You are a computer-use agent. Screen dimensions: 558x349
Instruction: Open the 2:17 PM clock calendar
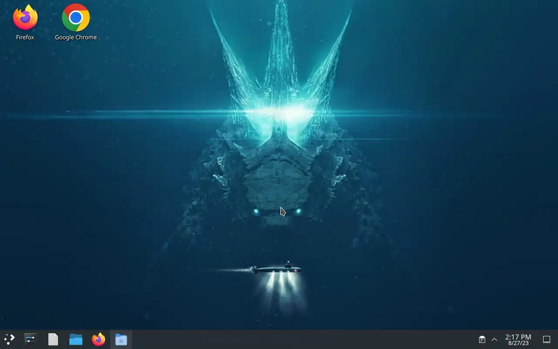click(518, 339)
